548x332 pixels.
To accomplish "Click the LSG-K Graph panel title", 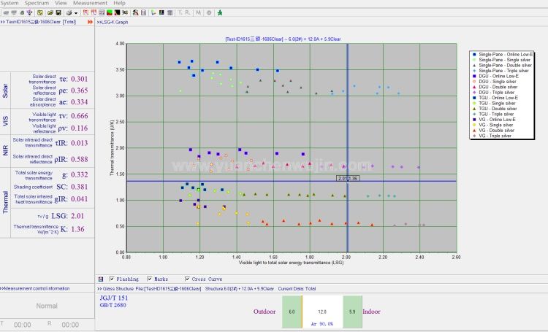I will 113,22.
